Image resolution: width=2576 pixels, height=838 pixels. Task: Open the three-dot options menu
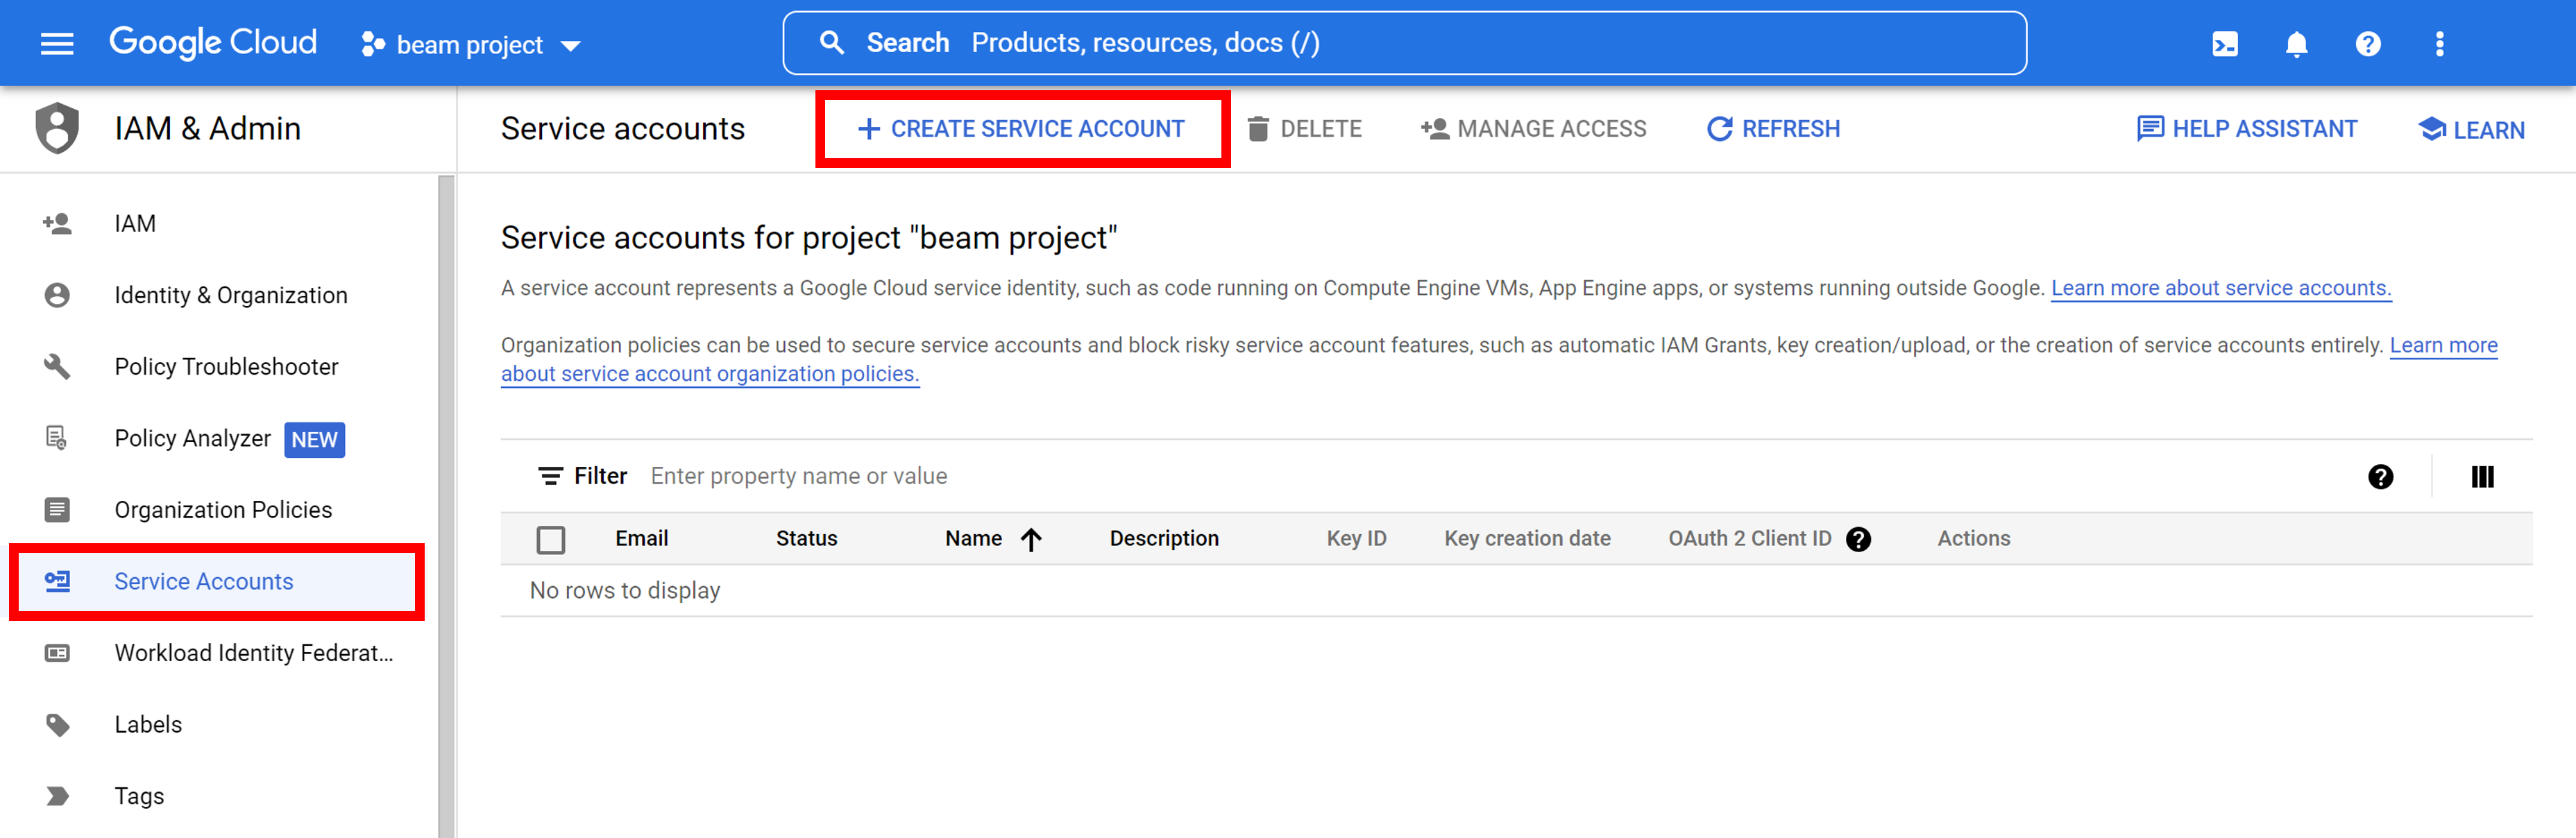[2440, 43]
